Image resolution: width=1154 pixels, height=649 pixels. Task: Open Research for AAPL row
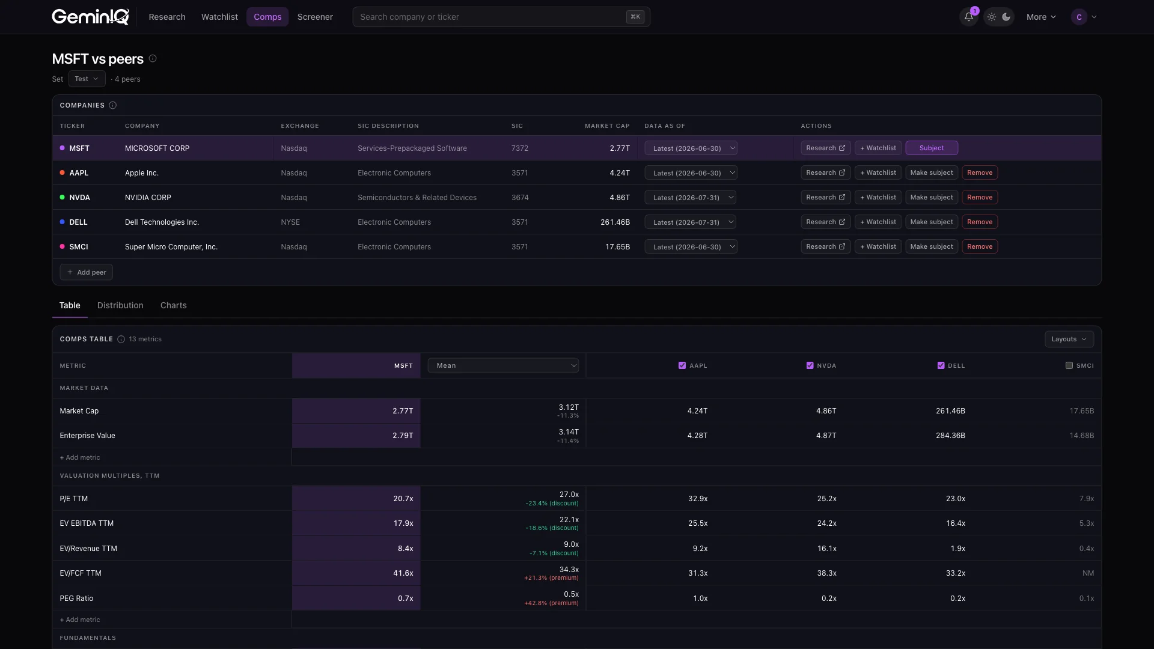click(x=825, y=172)
